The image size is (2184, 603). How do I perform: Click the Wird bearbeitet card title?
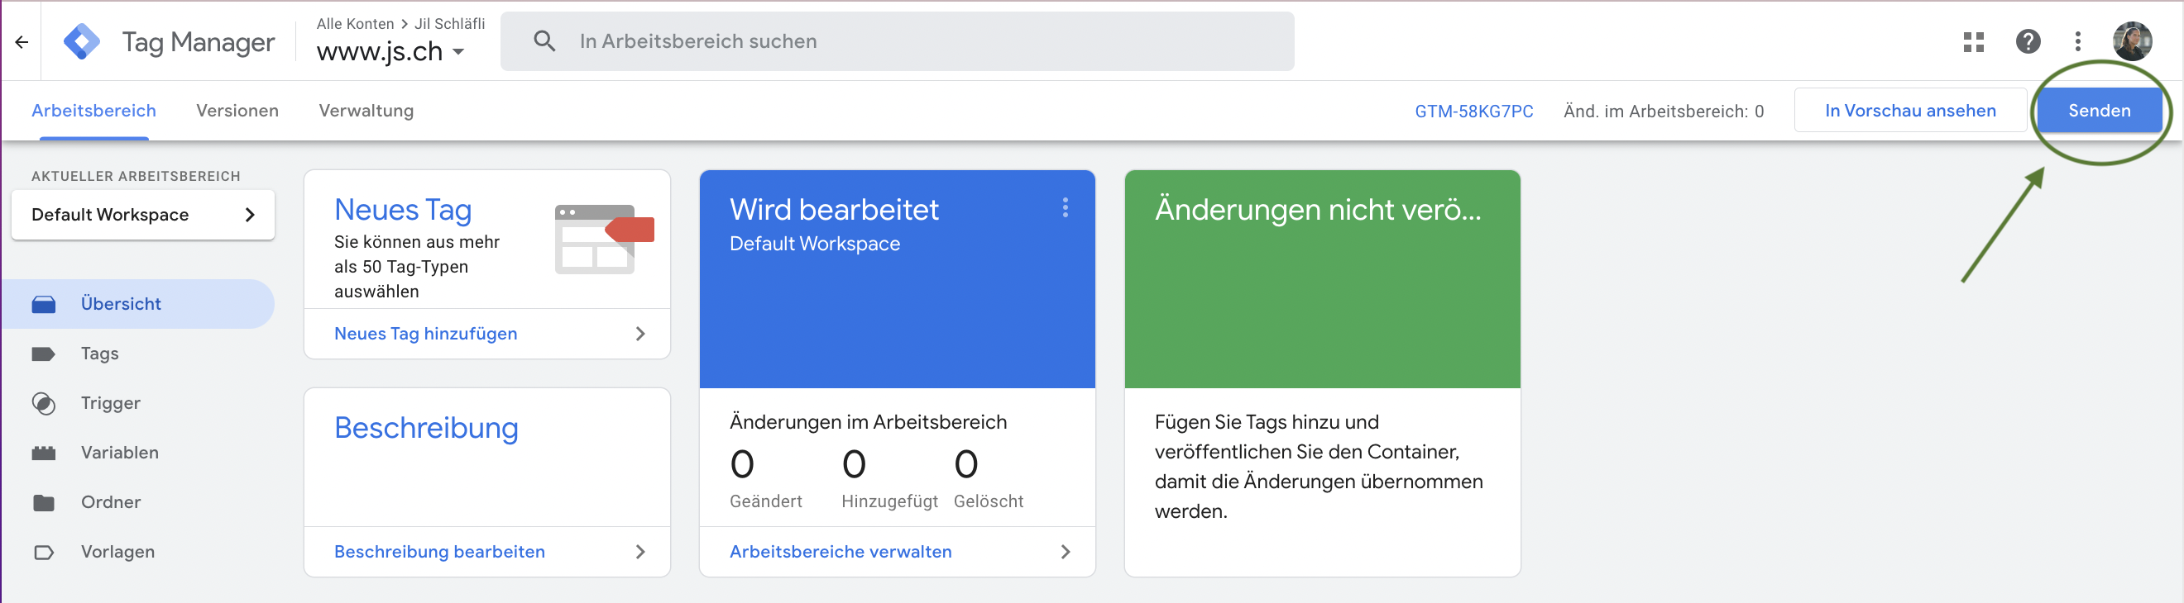[833, 210]
